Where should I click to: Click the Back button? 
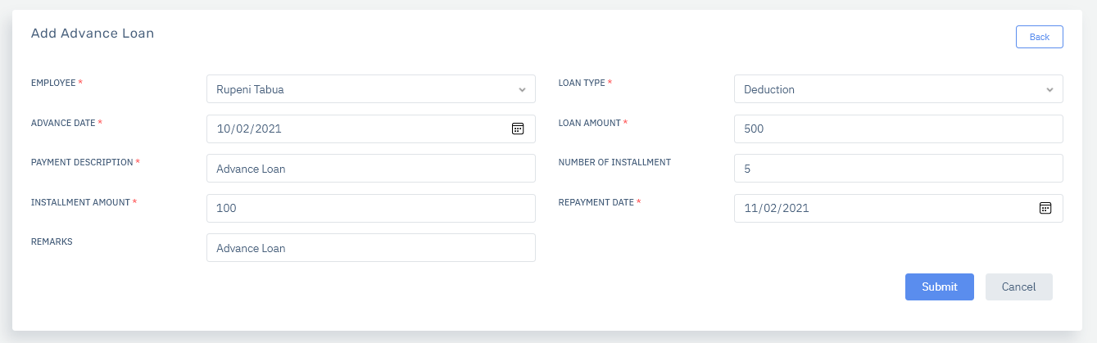(1040, 37)
